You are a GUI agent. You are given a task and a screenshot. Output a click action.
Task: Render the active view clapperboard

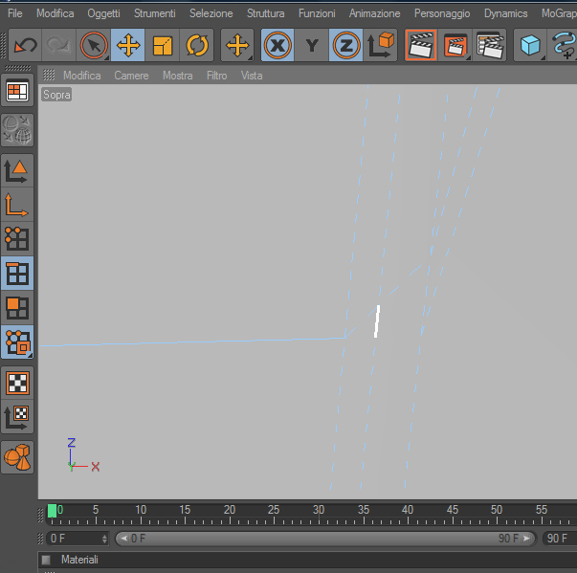click(421, 46)
